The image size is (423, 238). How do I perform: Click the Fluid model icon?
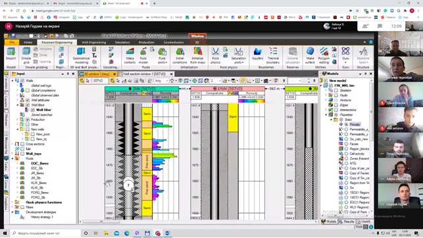pos(143,55)
